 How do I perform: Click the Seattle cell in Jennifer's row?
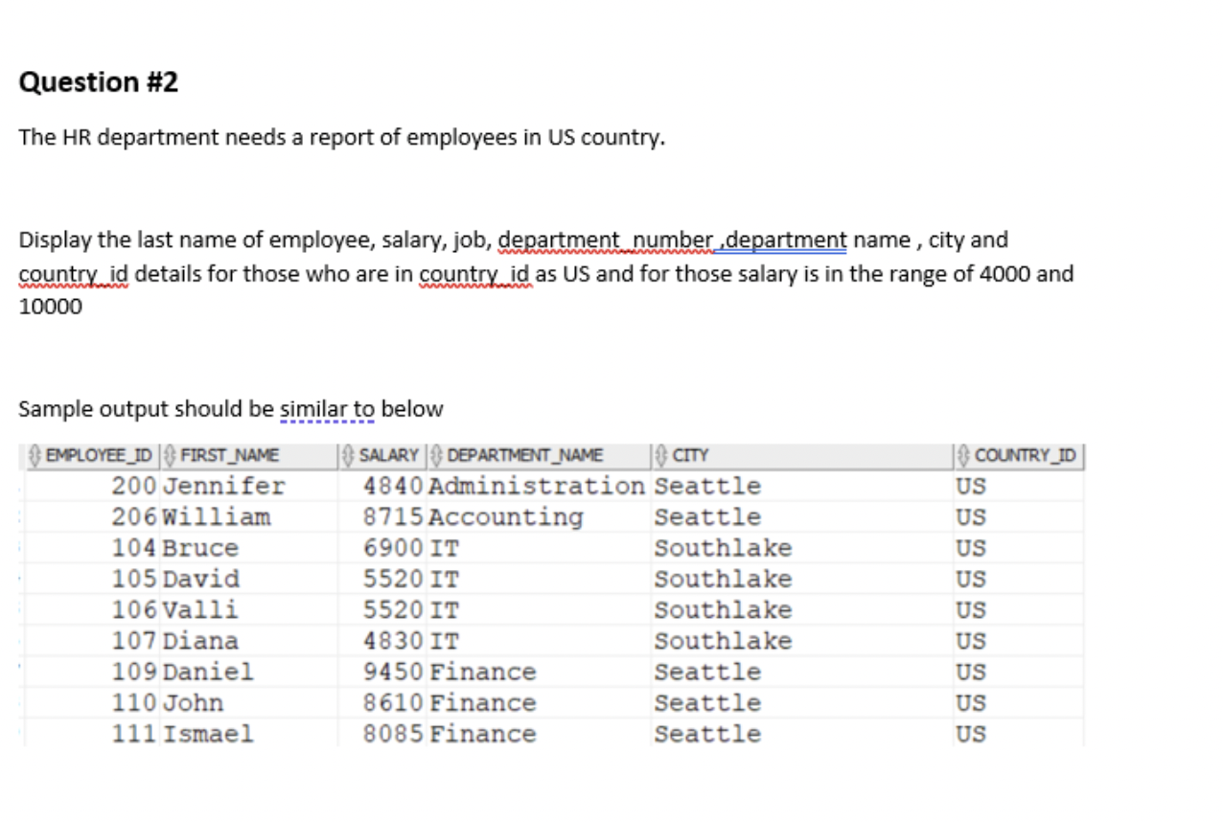pos(707,486)
